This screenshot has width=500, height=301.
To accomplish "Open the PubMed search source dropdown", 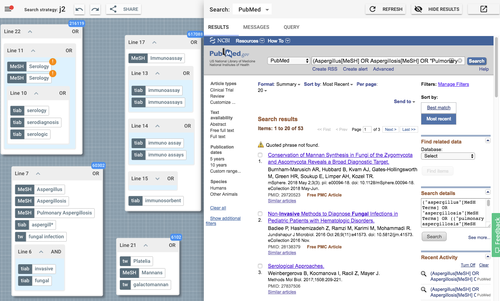I will point(252,10).
